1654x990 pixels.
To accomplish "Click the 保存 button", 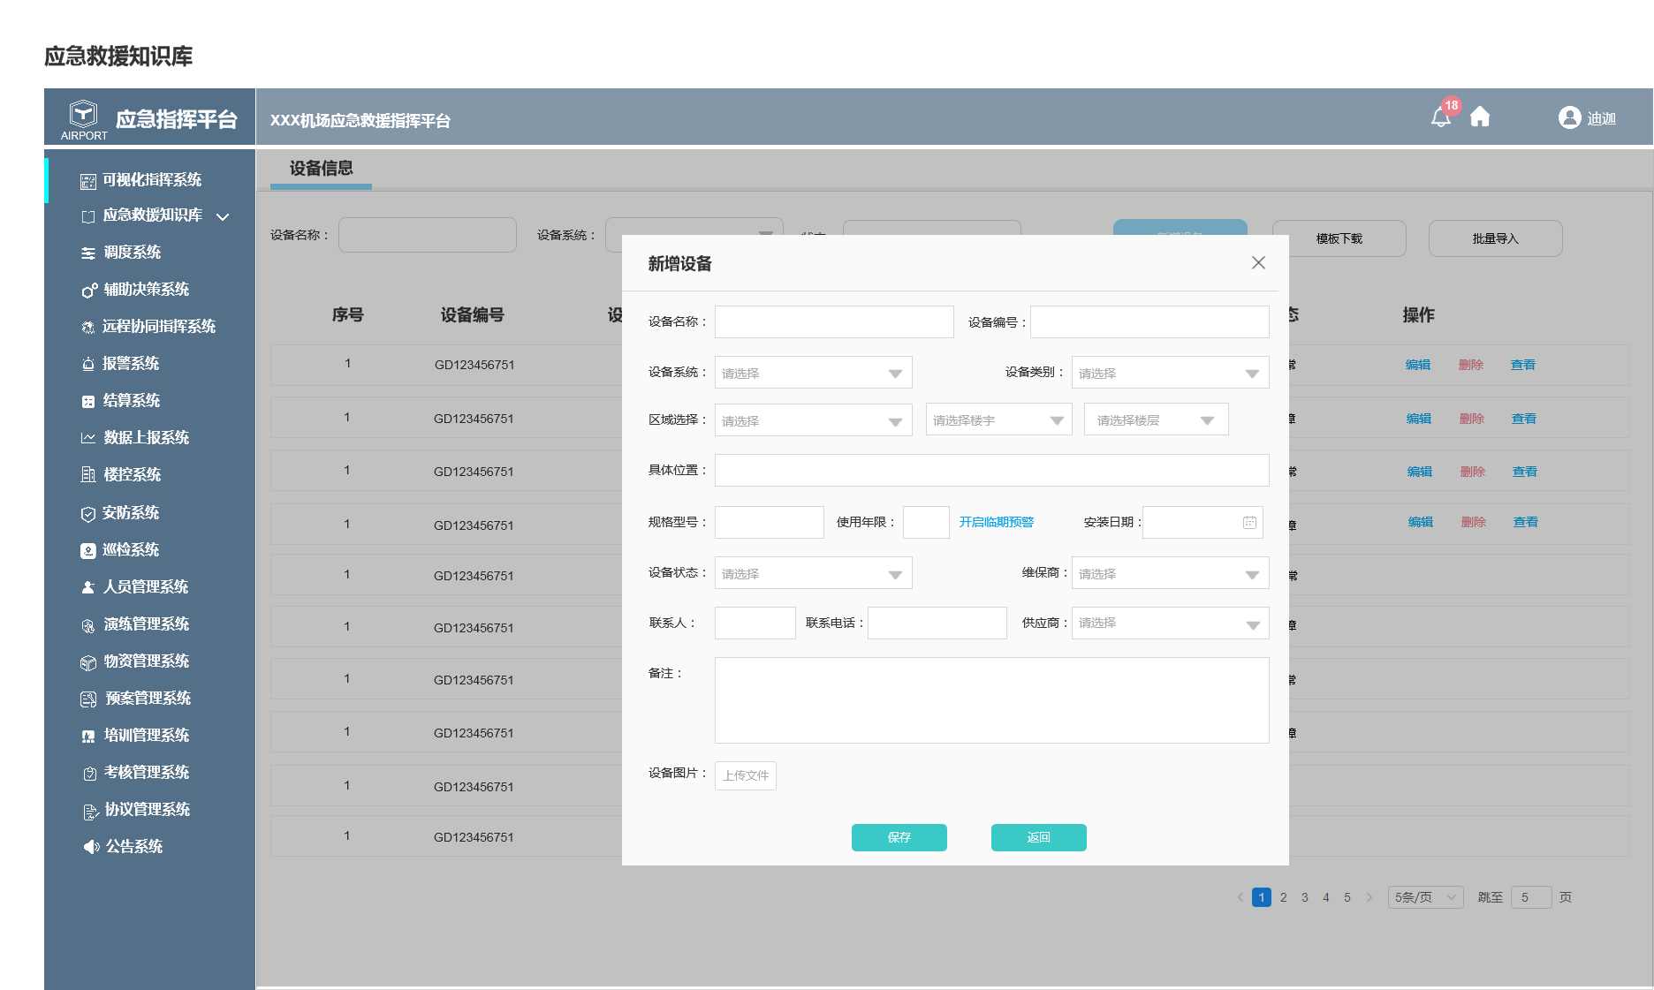I will click(899, 837).
